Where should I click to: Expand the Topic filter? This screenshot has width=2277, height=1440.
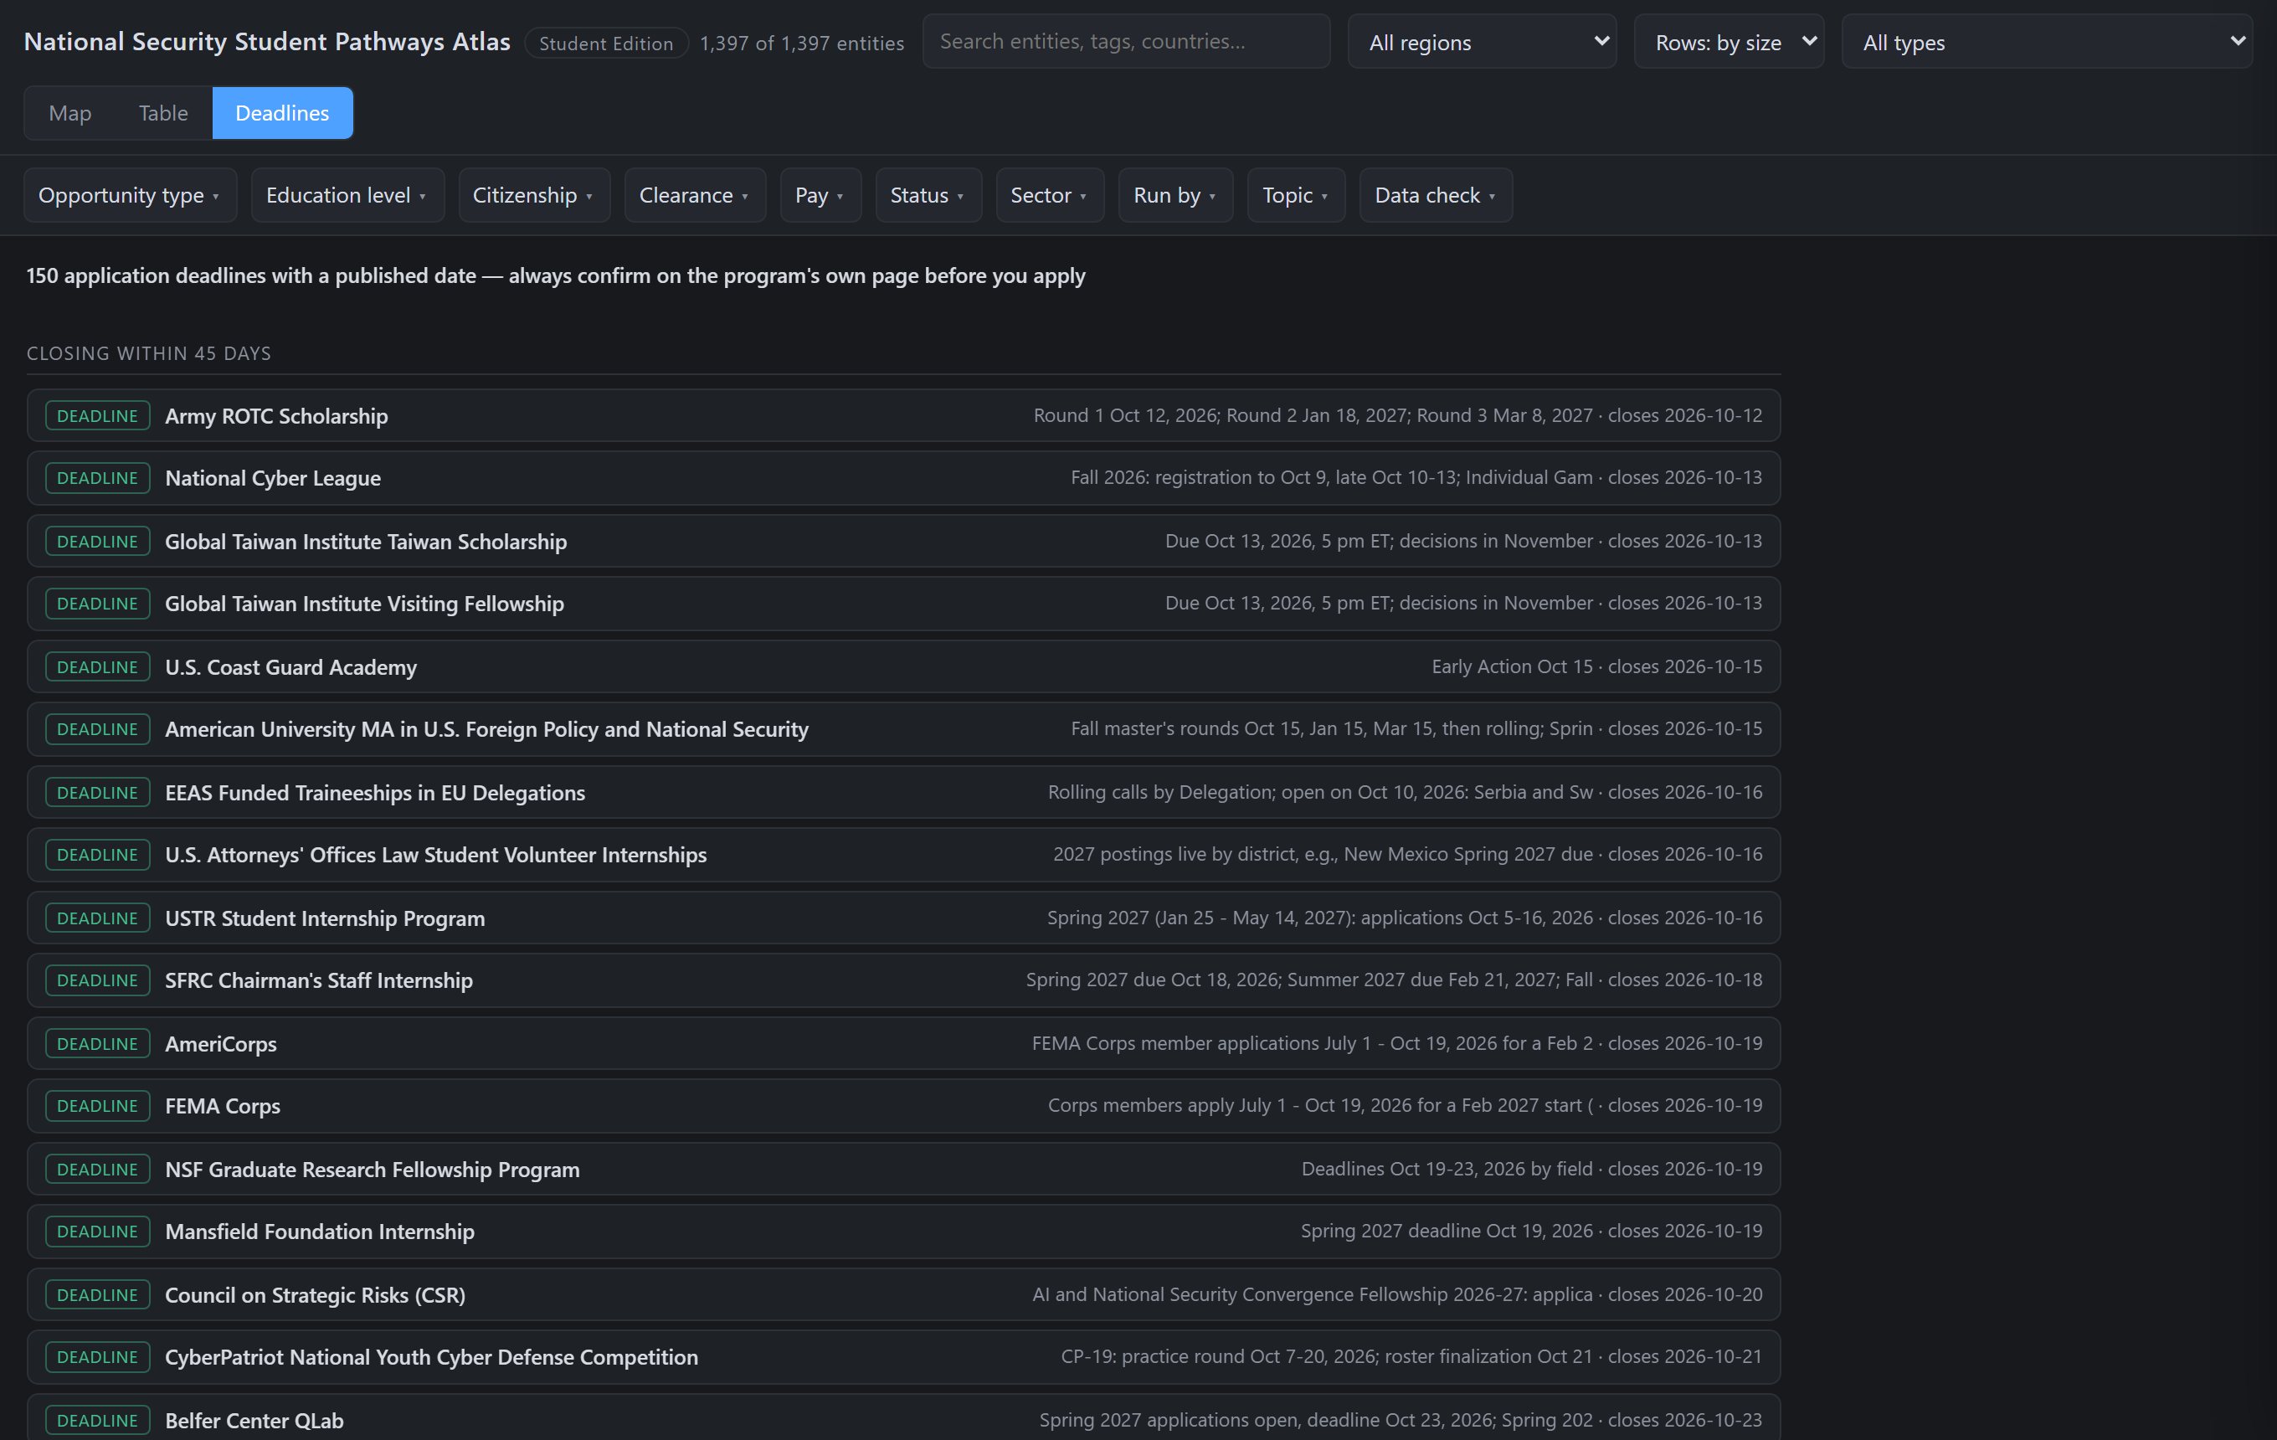(1296, 196)
